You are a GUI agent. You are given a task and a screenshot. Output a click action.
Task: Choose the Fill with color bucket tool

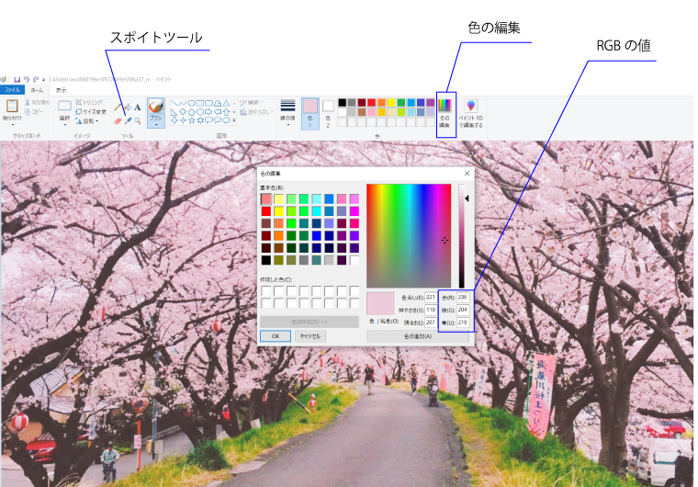coord(128,107)
